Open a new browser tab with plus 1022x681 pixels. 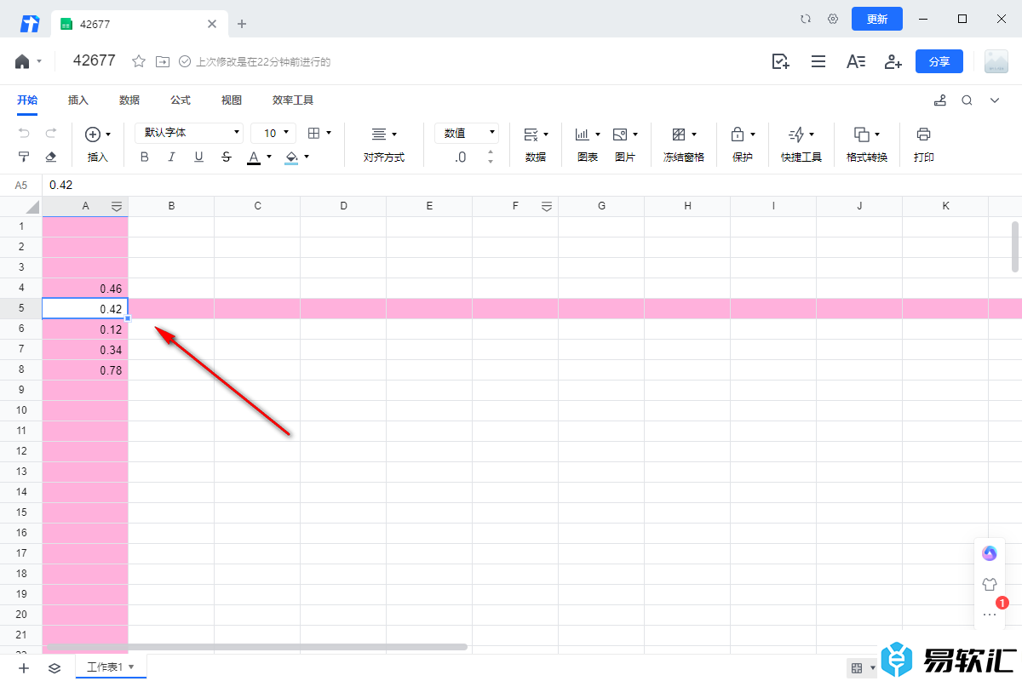click(242, 24)
